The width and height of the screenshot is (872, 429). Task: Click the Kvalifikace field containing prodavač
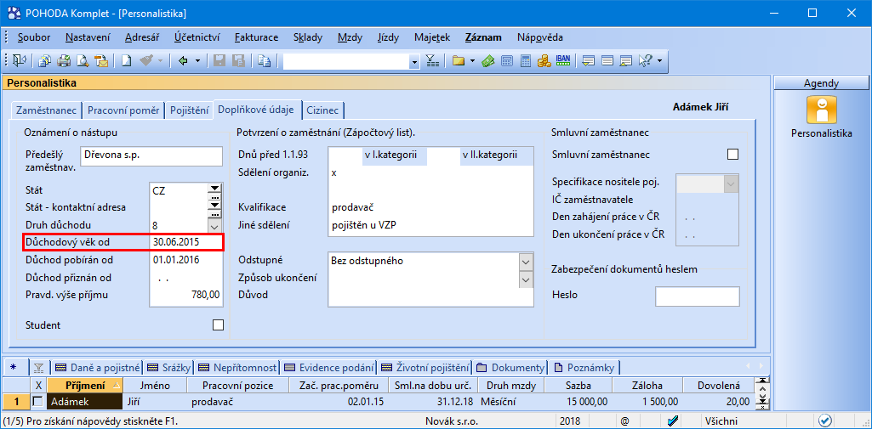[430, 207]
